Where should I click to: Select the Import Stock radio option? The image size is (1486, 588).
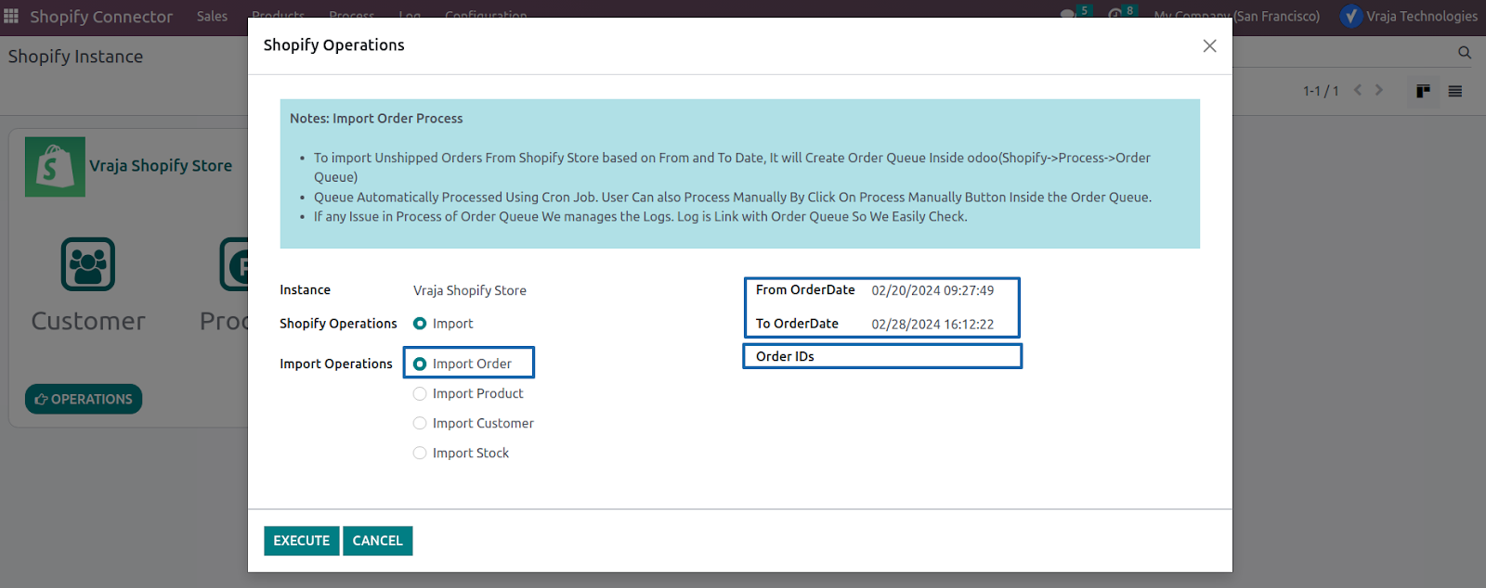[x=420, y=453]
